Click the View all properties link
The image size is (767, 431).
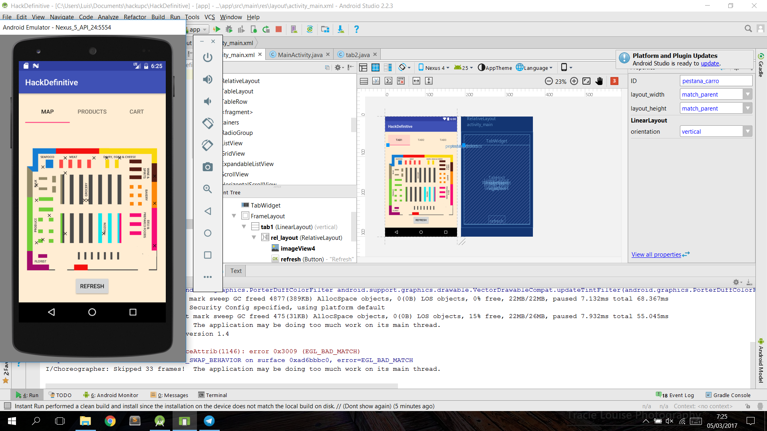(656, 255)
